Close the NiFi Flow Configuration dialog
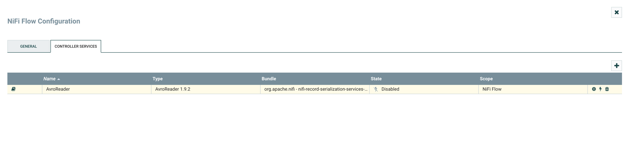This screenshot has height=141, width=629. coord(616,12)
